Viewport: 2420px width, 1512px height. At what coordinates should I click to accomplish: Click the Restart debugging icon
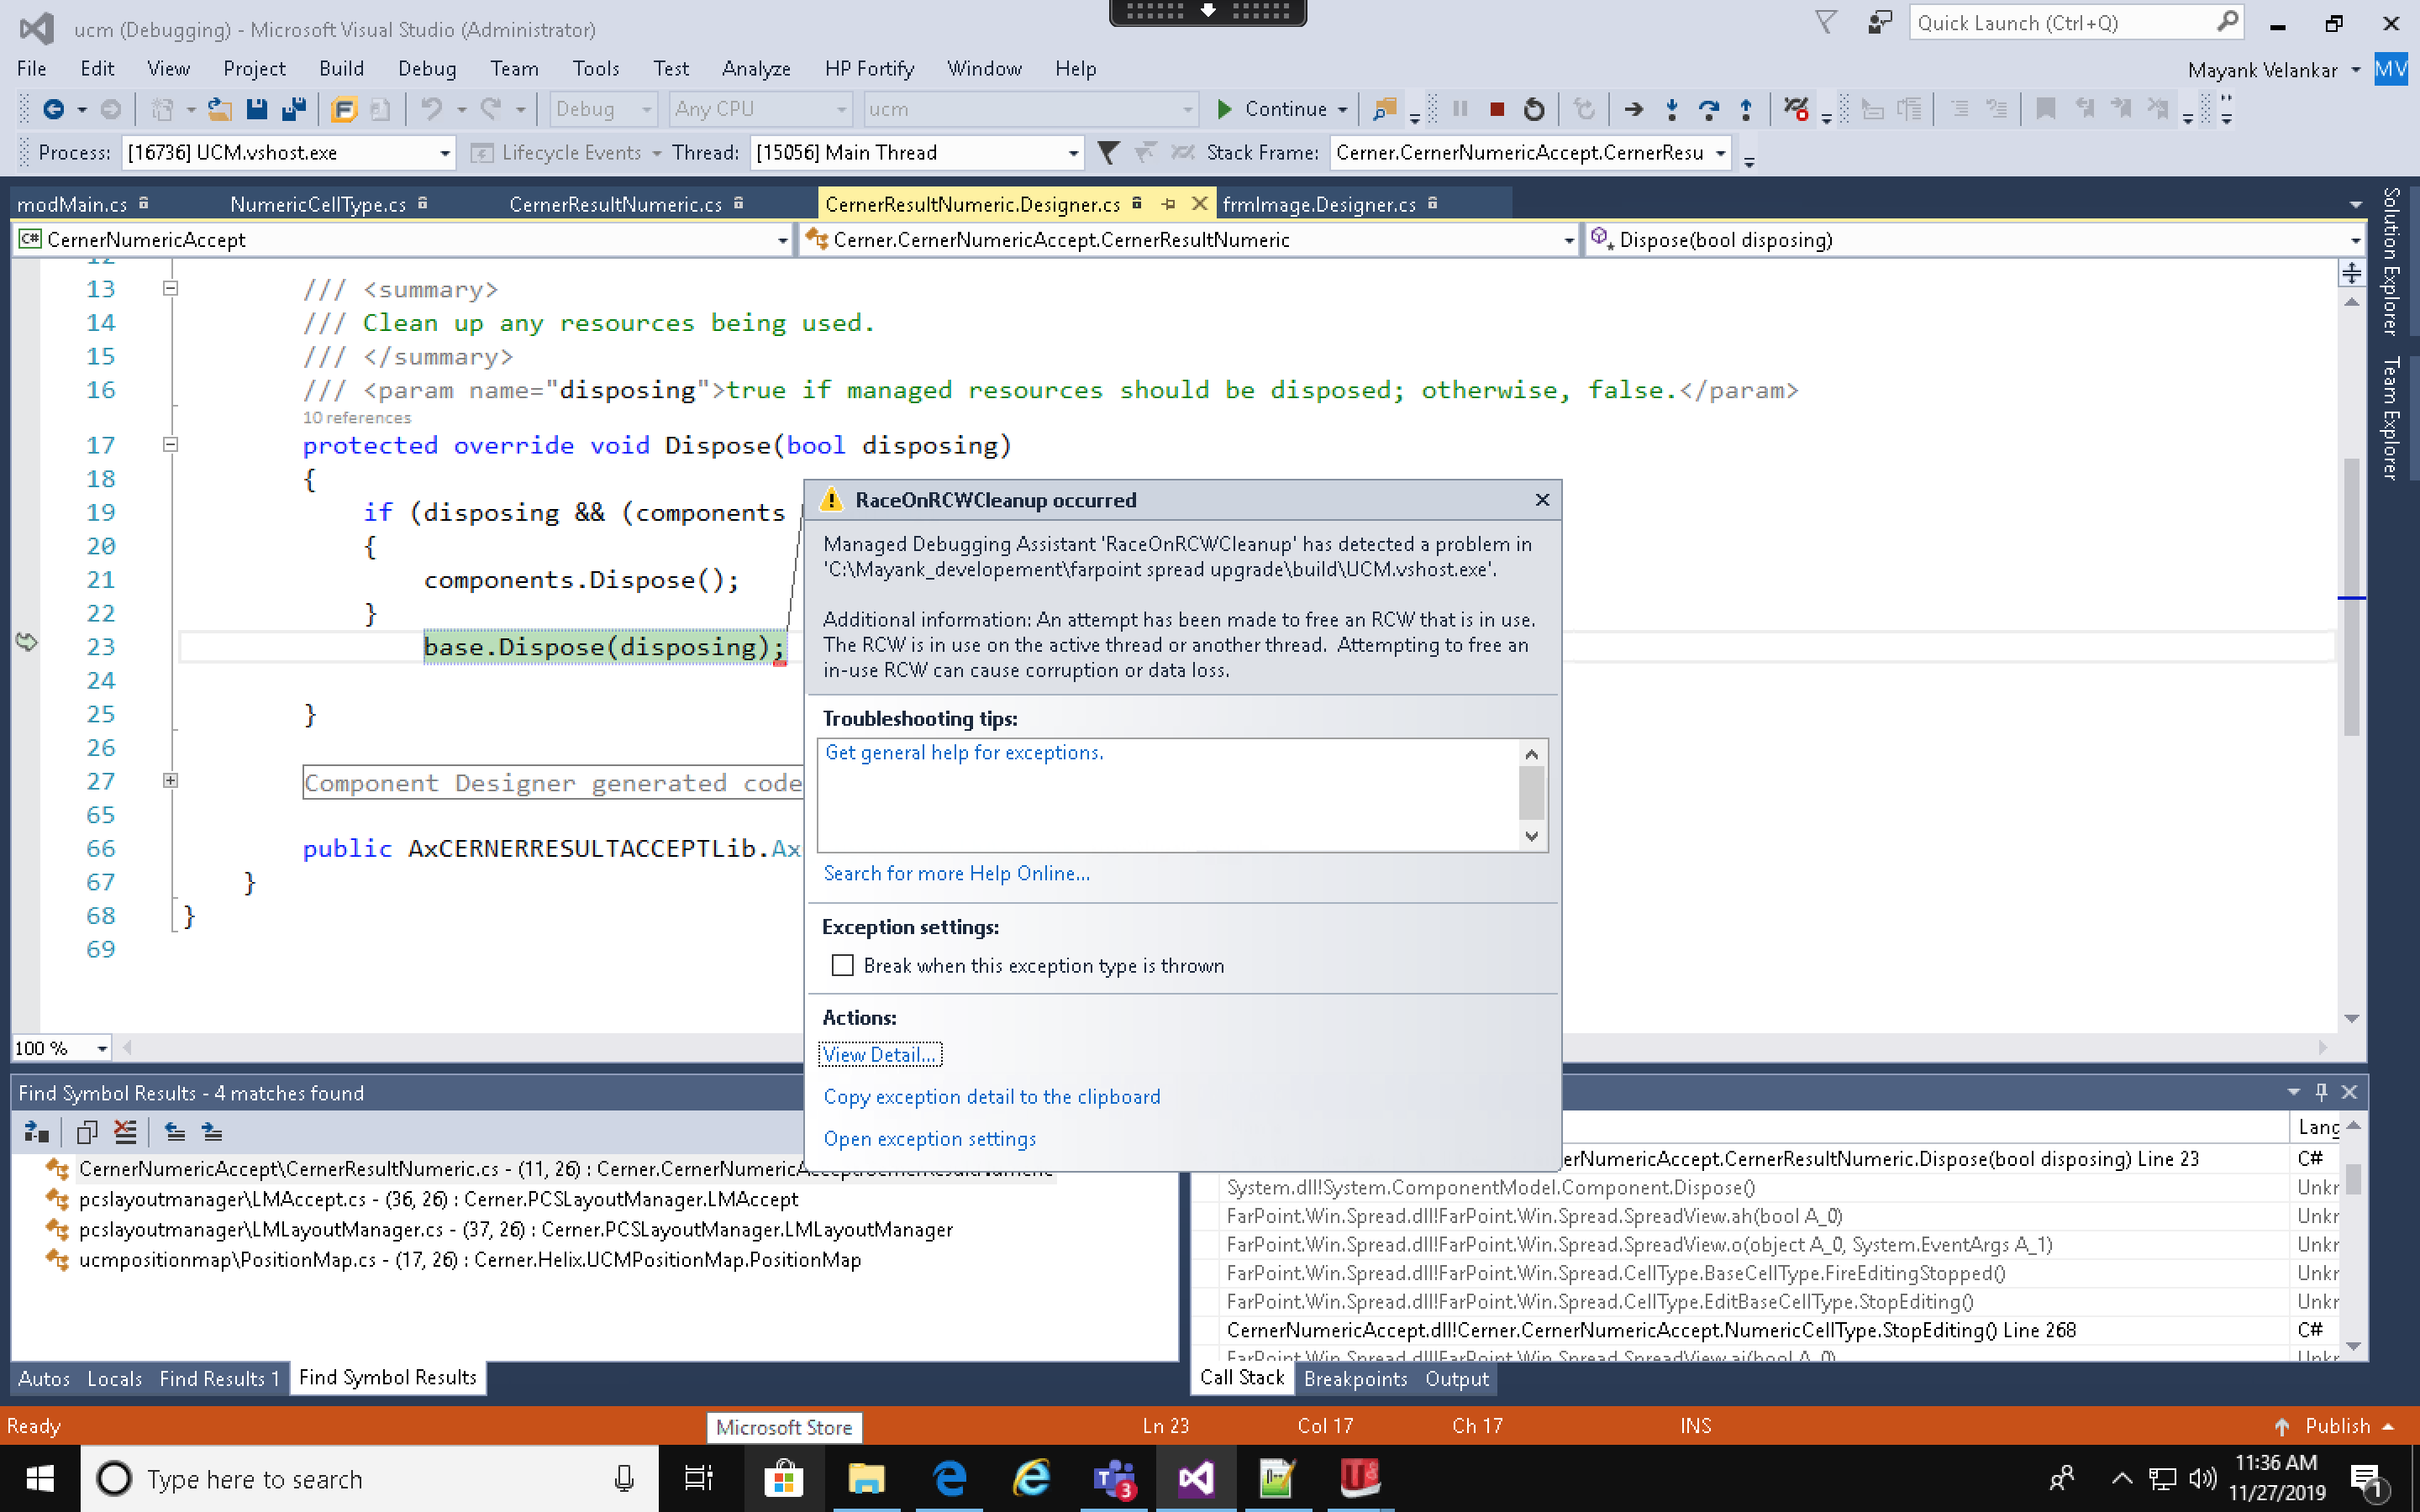[1534, 109]
